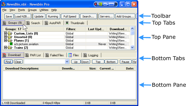The height and width of the screenshot is (106, 186).
Task: Switch to the Files tab
Action: tap(75, 55)
